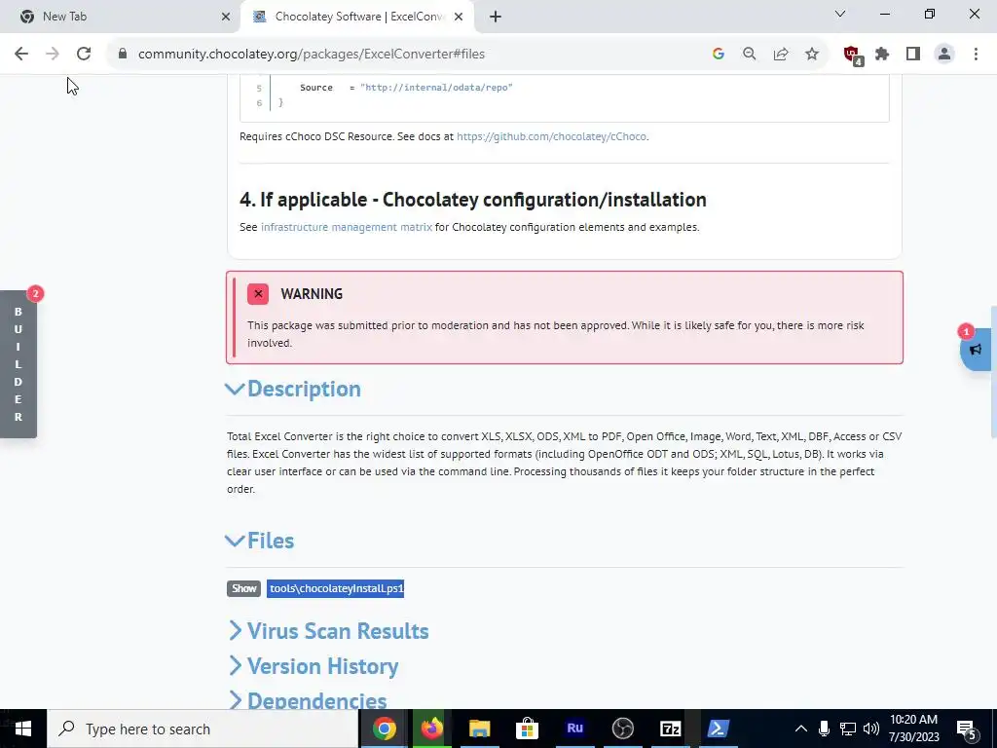Open 7-Zip from the taskbar
The width and height of the screenshot is (997, 748).
point(670,729)
